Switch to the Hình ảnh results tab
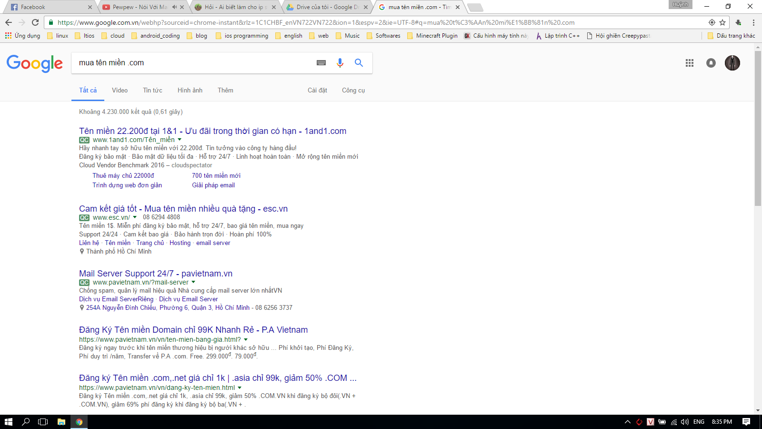The image size is (762, 429). (190, 90)
